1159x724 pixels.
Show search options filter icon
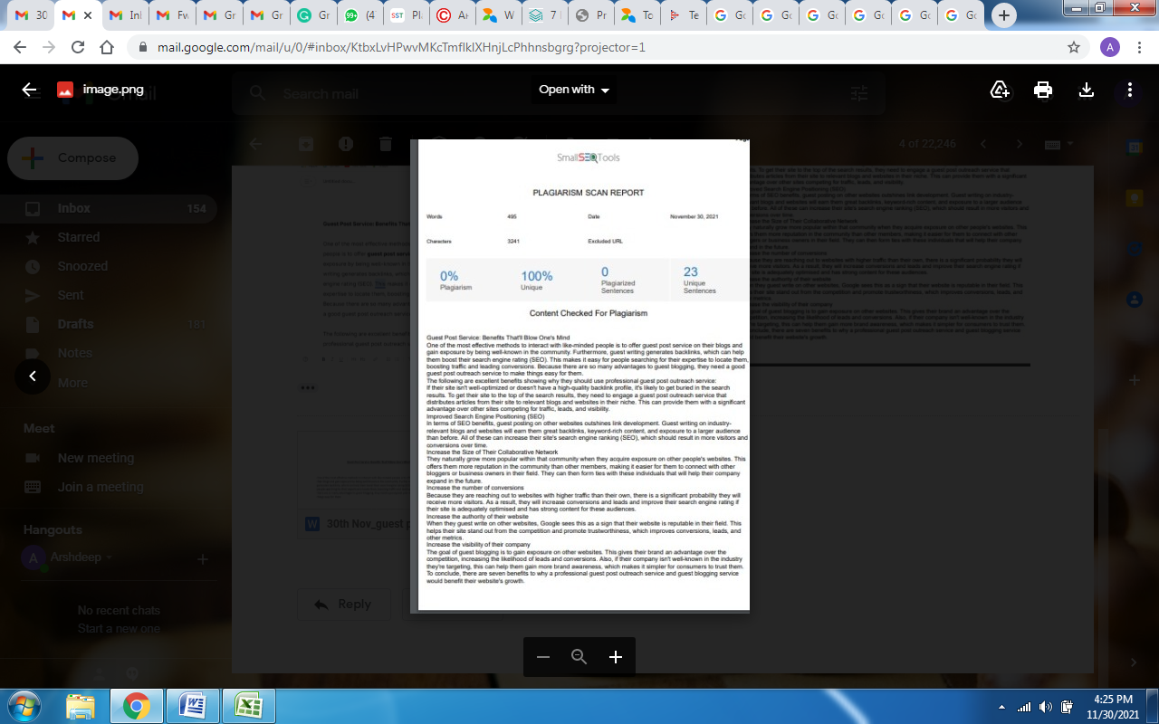coord(858,93)
